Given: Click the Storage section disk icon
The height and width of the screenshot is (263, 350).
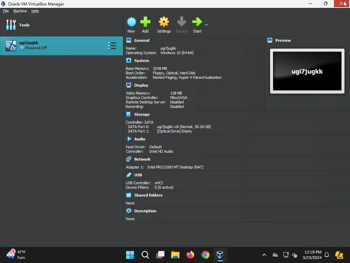Looking at the screenshot, I should 129,114.
